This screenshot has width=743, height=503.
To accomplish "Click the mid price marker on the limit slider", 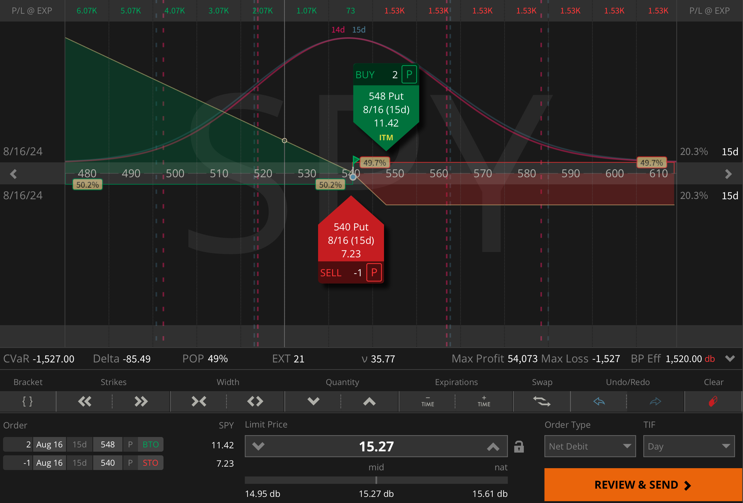I will point(376,480).
